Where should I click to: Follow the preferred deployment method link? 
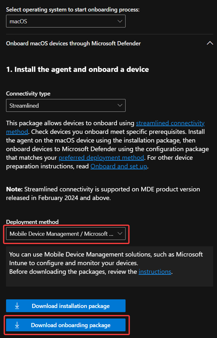101,157
